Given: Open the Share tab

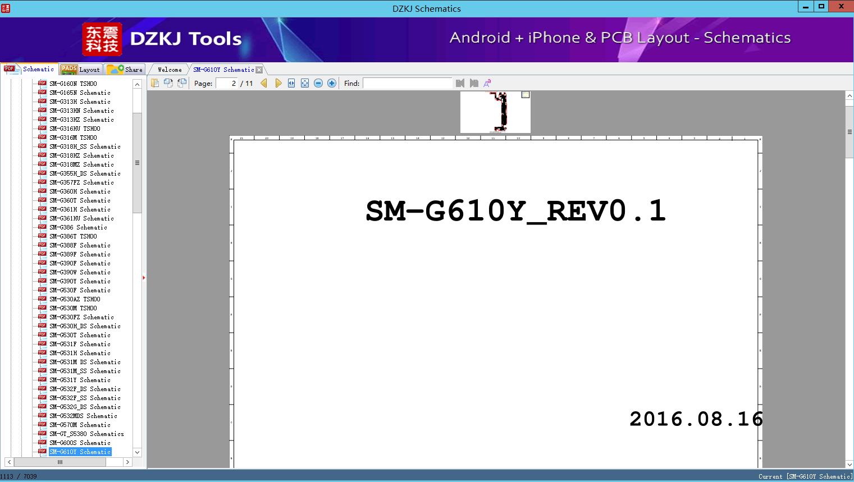Looking at the screenshot, I should click(125, 70).
